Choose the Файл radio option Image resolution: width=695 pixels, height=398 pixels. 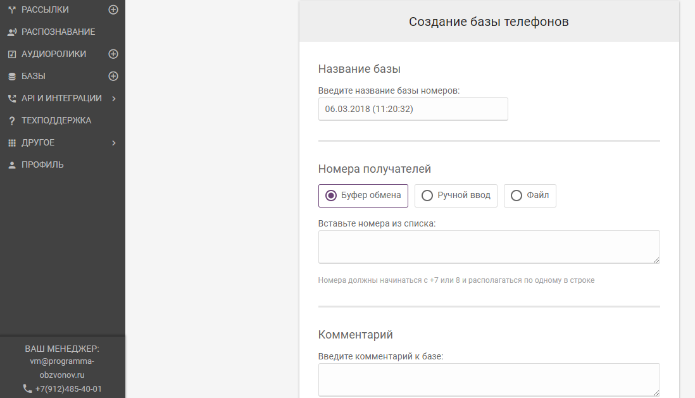click(517, 196)
